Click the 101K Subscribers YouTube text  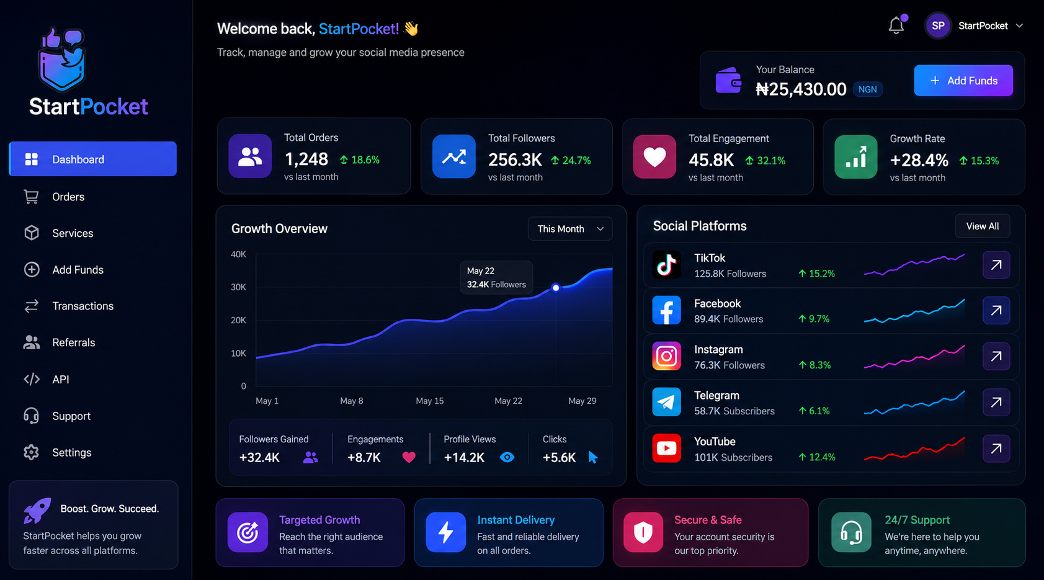click(733, 457)
